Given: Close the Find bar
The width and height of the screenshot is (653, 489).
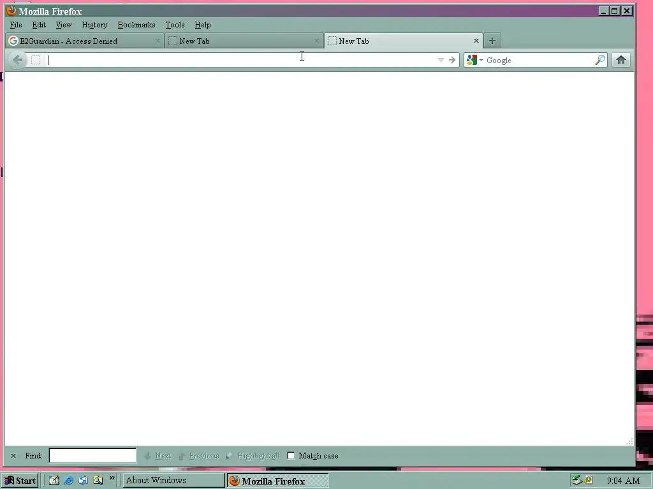Looking at the screenshot, I should coord(13,456).
